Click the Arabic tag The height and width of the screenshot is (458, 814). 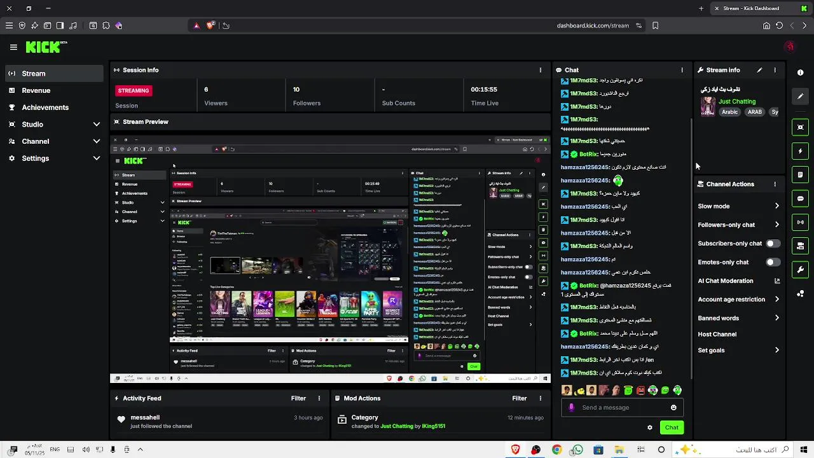coord(729,112)
